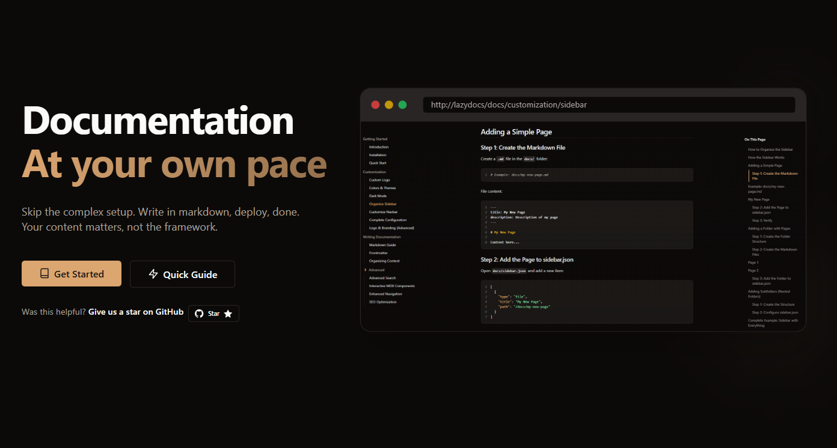
Task: Click JSON line '"type": "file"'
Action: (513, 297)
